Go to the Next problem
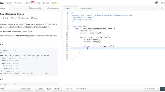The image size is (165, 92). click(x=58, y=89)
